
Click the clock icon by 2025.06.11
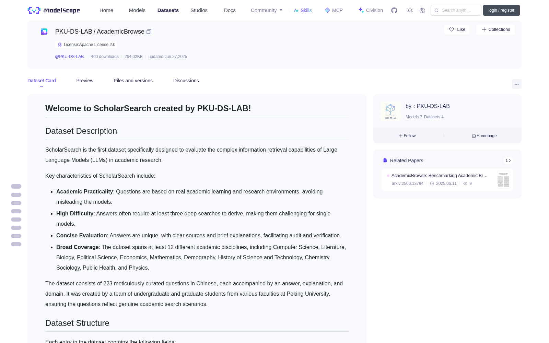pos(432,184)
